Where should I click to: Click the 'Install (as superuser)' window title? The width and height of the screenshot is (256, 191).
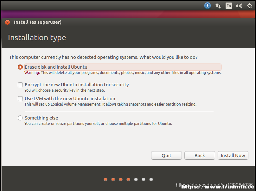(38, 22)
